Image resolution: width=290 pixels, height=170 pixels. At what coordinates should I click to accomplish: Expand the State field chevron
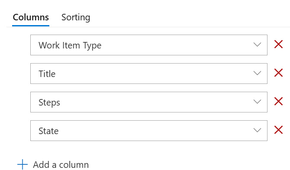tap(257, 130)
